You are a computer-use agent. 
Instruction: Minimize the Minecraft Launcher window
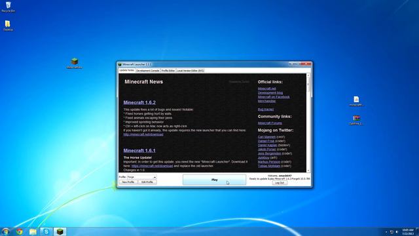pos(292,64)
